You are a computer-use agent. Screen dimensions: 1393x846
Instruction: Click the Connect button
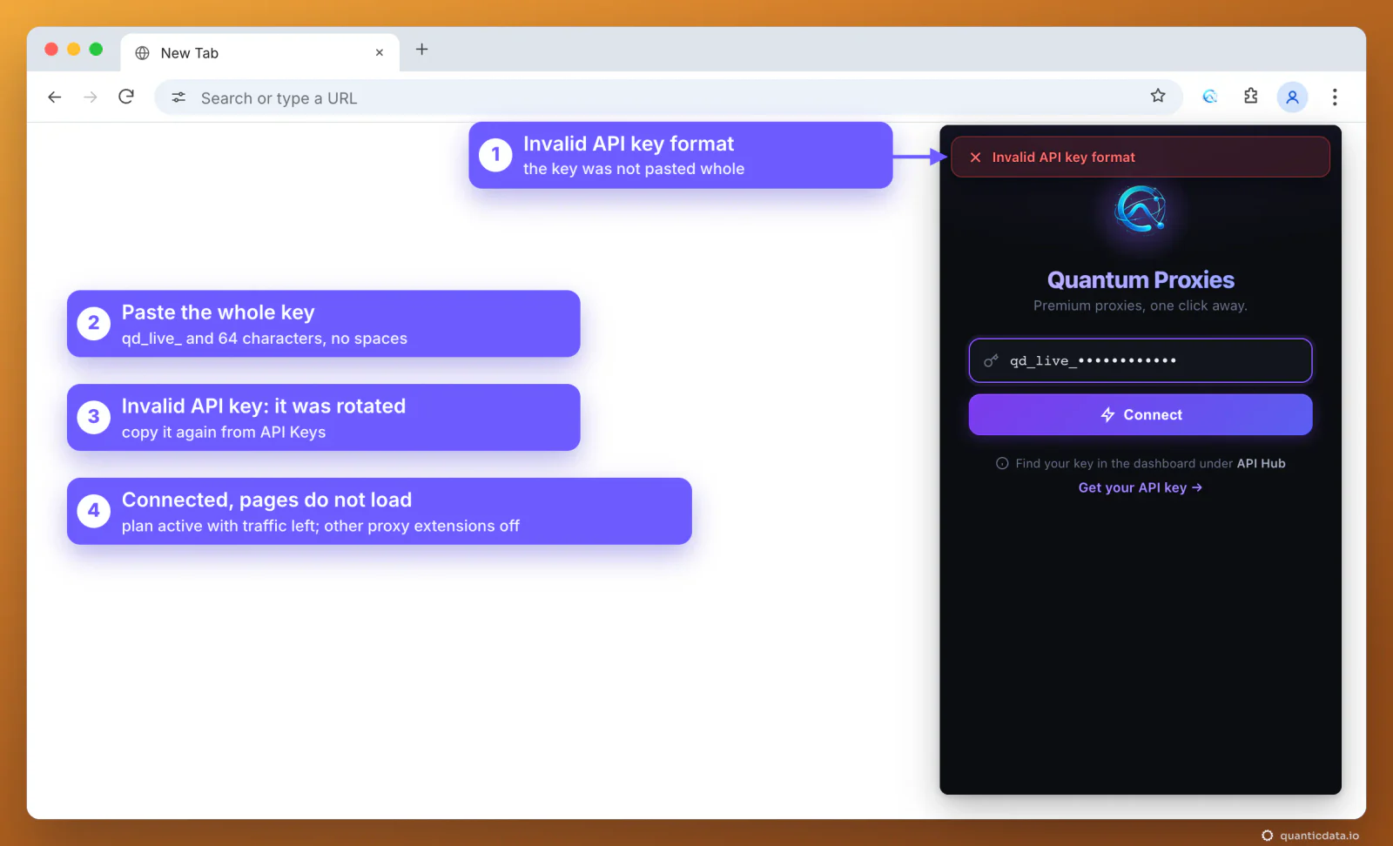pos(1141,415)
